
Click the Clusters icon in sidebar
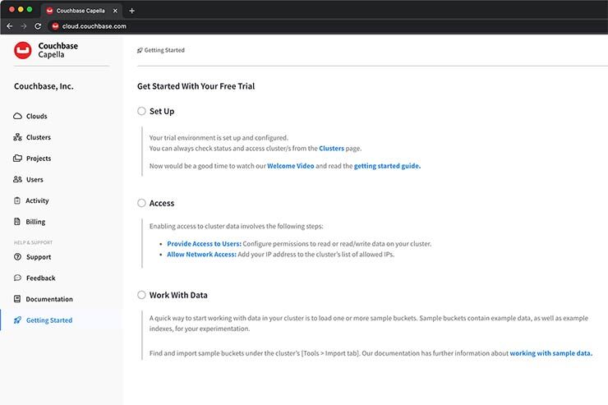18,138
